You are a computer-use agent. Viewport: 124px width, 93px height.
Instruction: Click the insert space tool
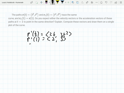click(41, 2)
